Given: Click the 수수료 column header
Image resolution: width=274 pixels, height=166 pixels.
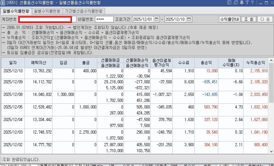Looking at the screenshot, I should click(x=183, y=63).
